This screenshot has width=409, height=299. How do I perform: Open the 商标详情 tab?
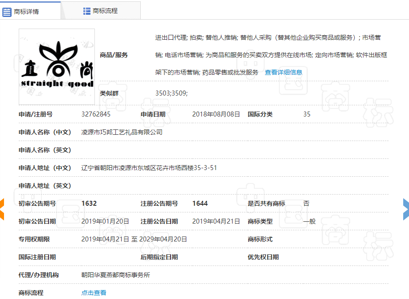pos(30,11)
